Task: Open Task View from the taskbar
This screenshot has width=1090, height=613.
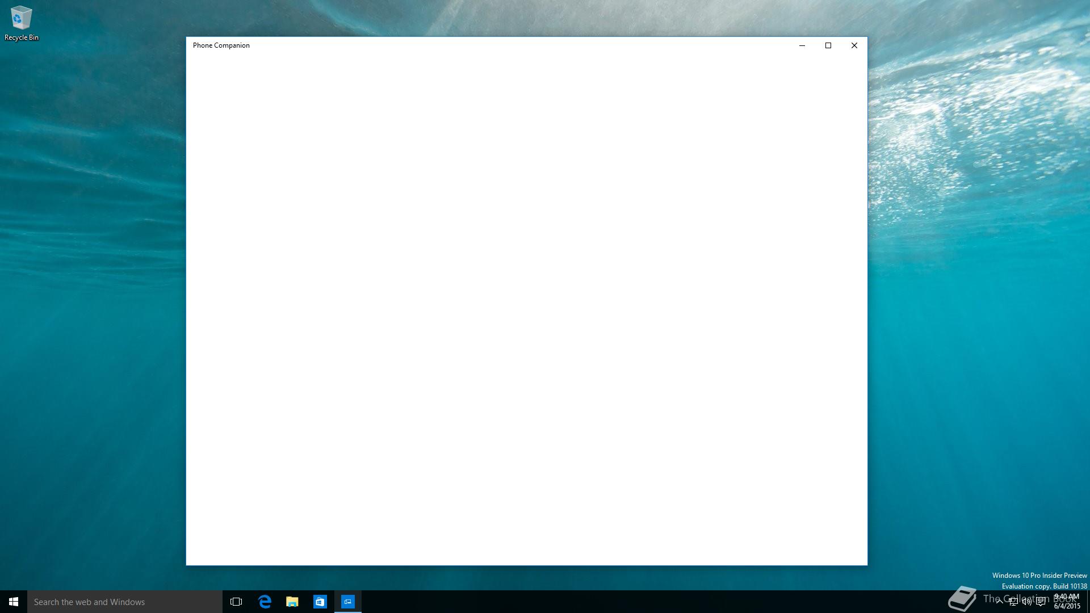Action: 236,602
